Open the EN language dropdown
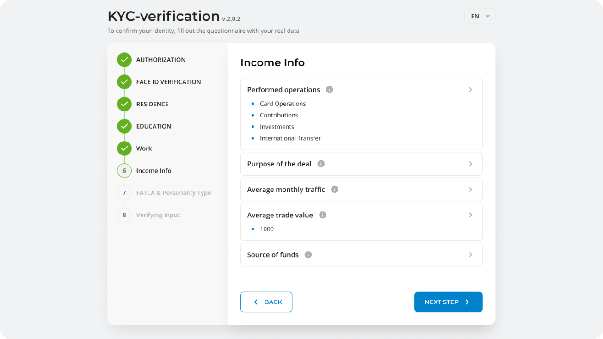This screenshot has width=603, height=339. (480, 16)
